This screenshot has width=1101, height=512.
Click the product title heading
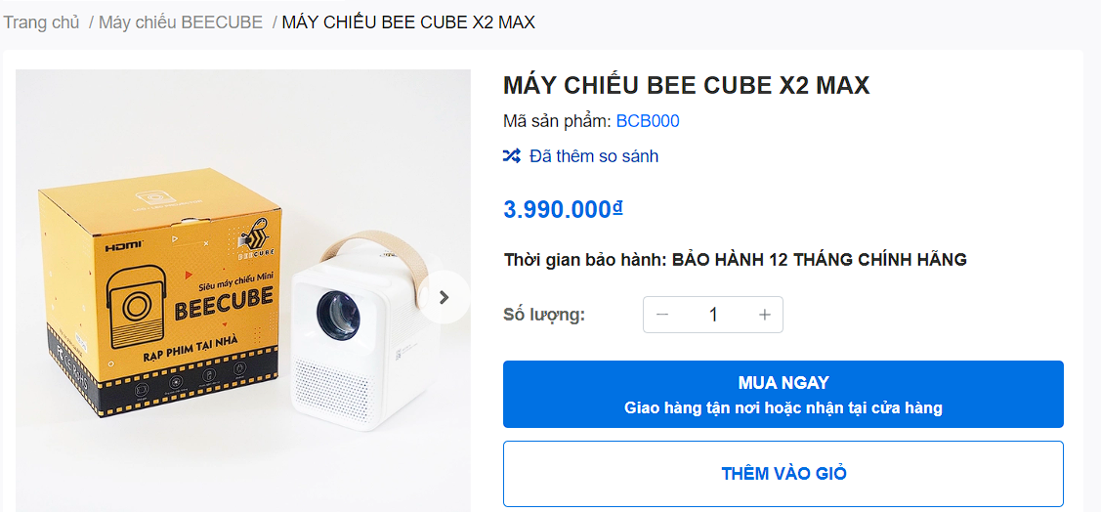click(686, 85)
